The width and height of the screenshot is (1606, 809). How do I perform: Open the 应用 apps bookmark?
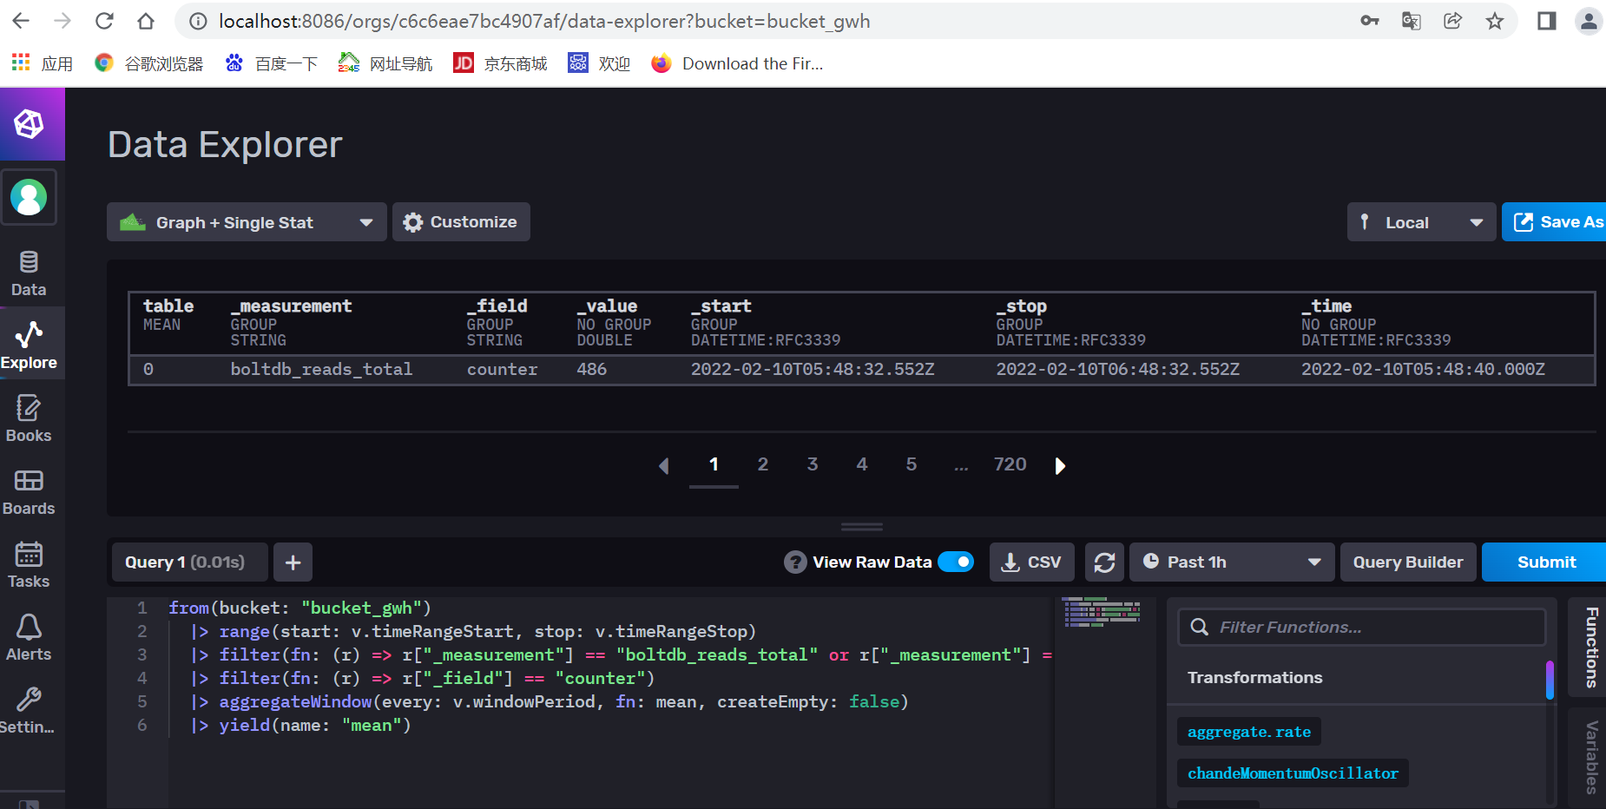pos(42,63)
